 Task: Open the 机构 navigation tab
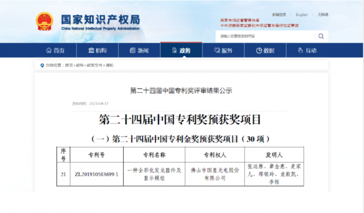coord(98,50)
